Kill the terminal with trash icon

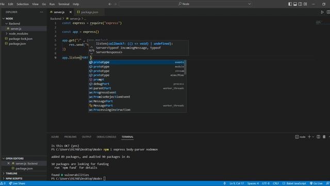click(324, 137)
